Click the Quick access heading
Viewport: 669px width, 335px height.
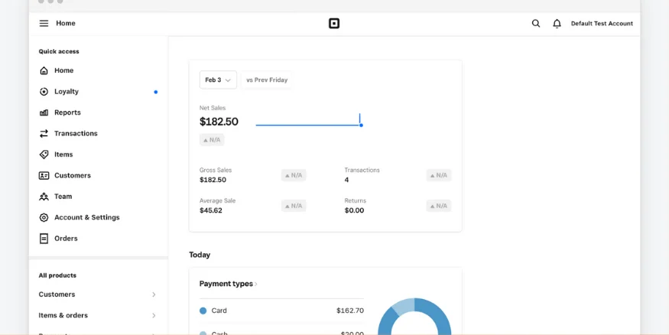[59, 51]
